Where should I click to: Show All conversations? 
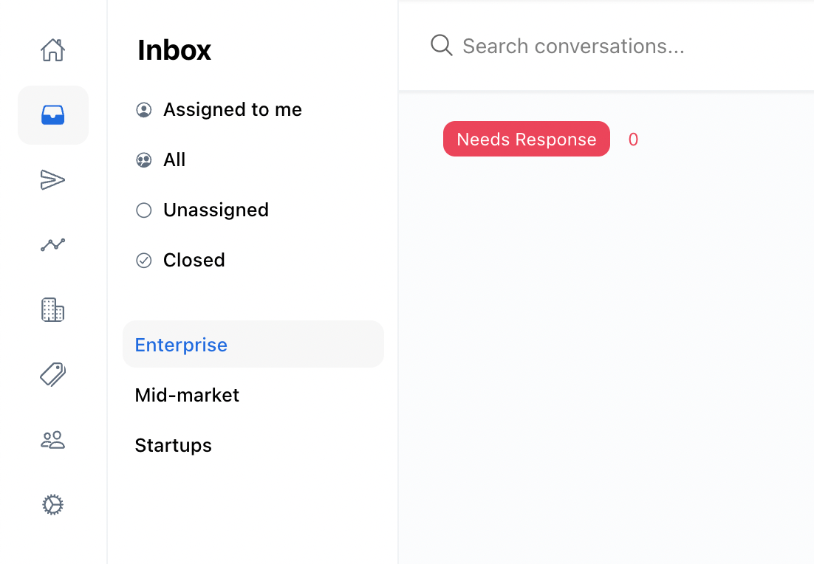click(174, 160)
